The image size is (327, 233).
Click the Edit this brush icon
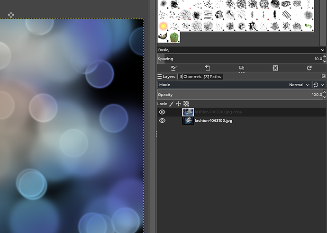click(173, 68)
